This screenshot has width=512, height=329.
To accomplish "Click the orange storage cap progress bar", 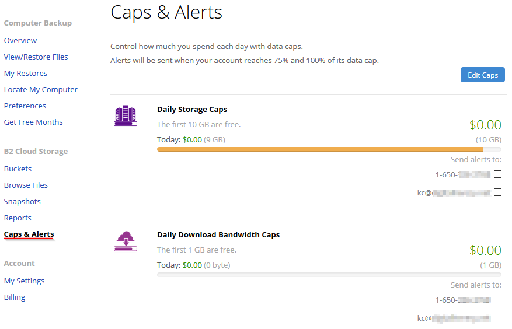I will tap(320, 149).
